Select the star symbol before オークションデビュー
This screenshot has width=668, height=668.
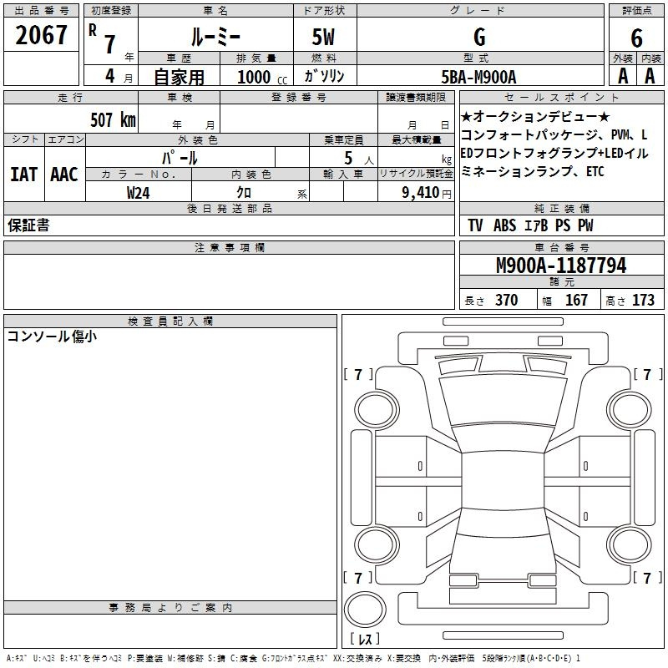[467, 116]
